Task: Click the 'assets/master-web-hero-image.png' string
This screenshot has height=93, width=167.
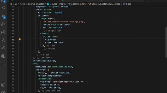Action: tap(63, 22)
